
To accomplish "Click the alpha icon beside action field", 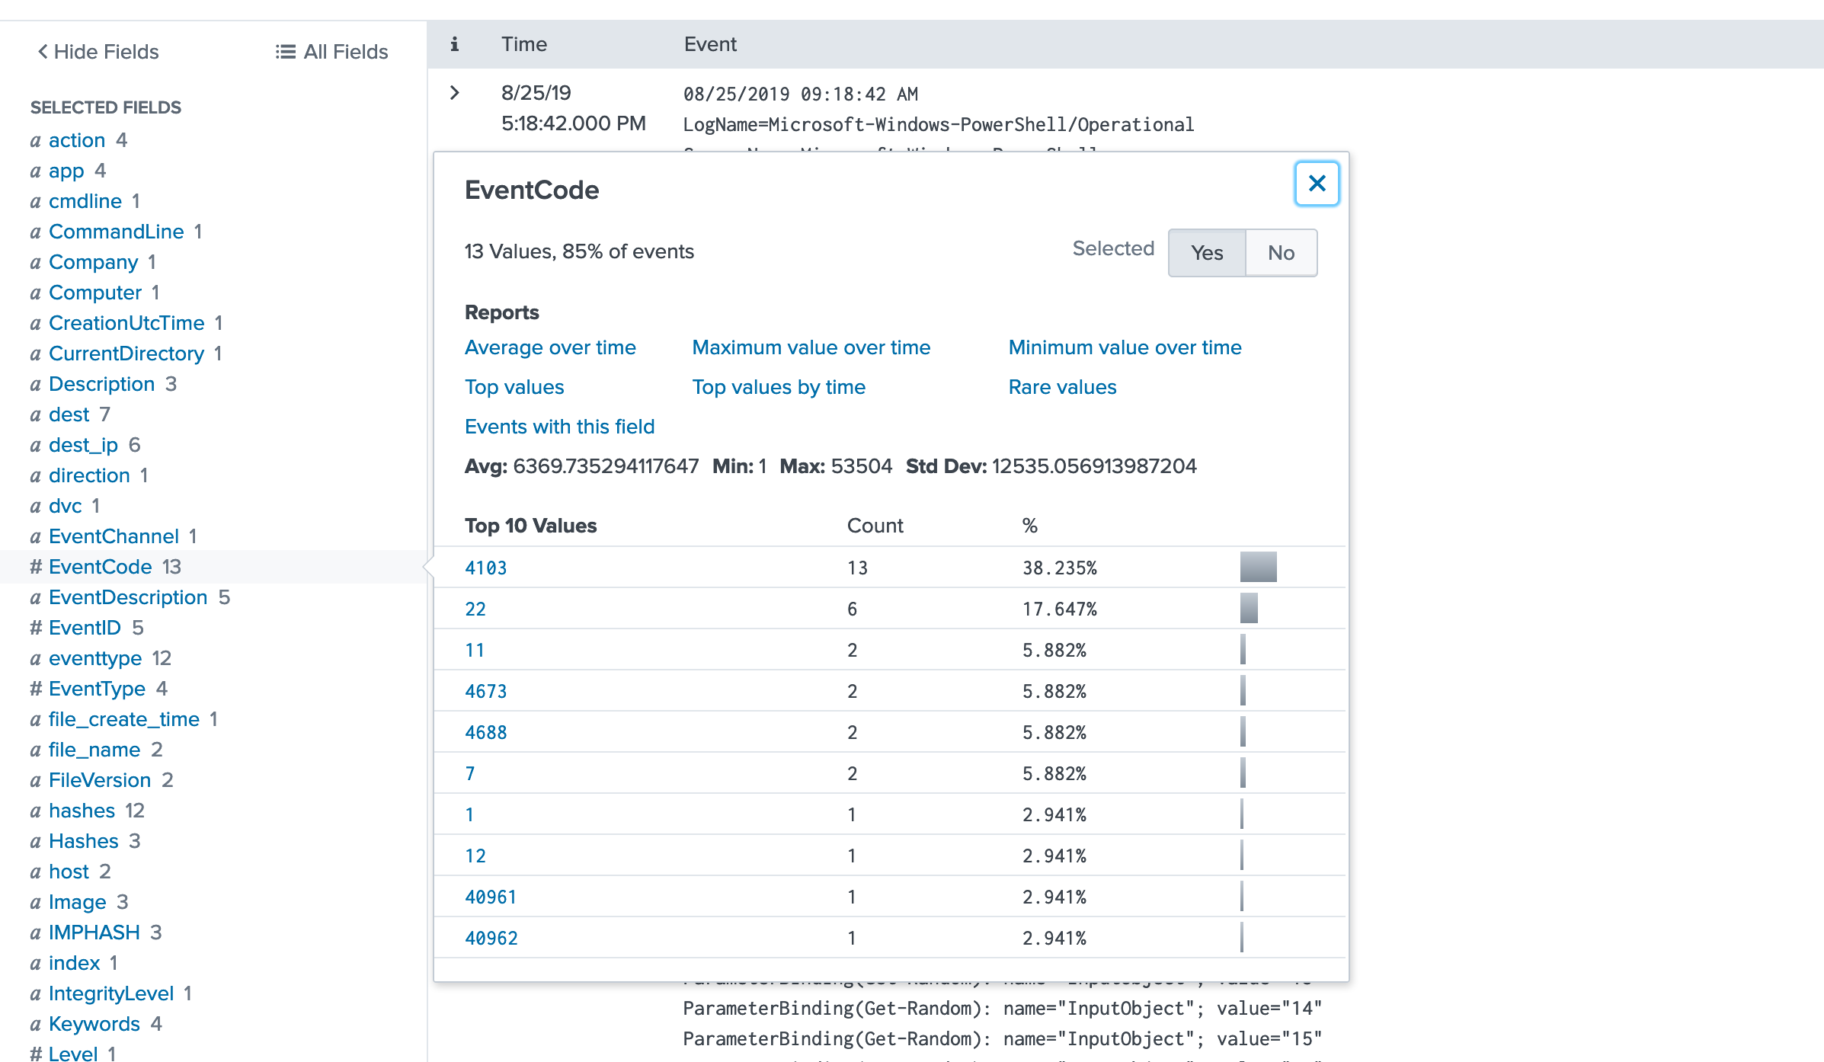I will [x=35, y=140].
